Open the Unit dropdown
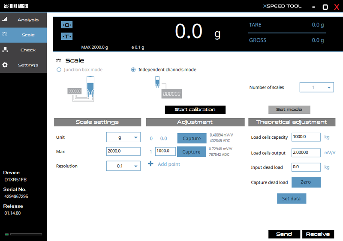Viewport: 343px width, 241px height. (123, 137)
